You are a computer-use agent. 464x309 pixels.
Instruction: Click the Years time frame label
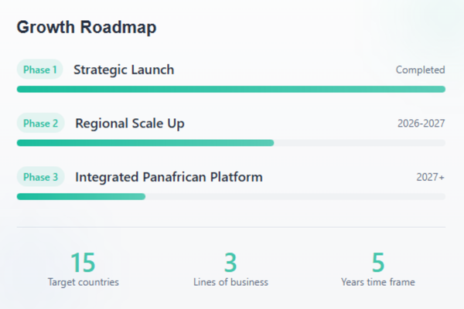[x=377, y=282]
